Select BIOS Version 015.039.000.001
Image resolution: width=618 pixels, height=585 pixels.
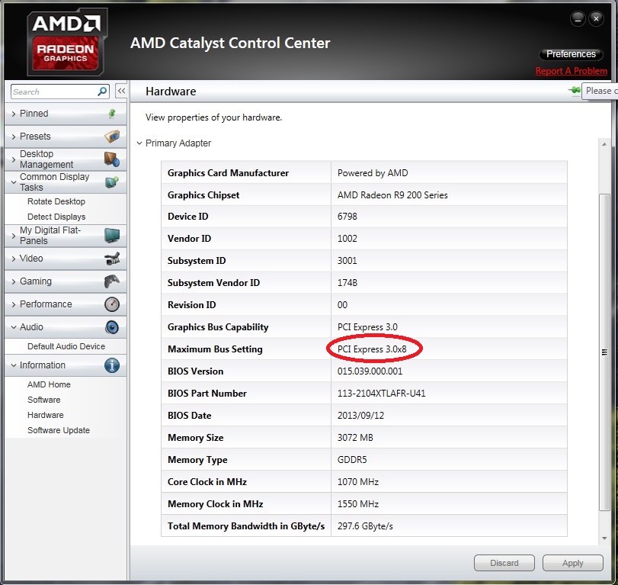click(370, 371)
